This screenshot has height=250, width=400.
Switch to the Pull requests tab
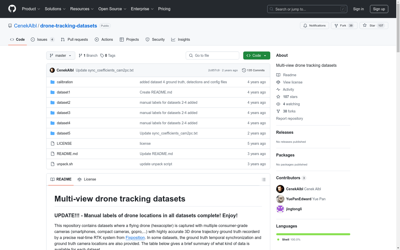pos(74,39)
